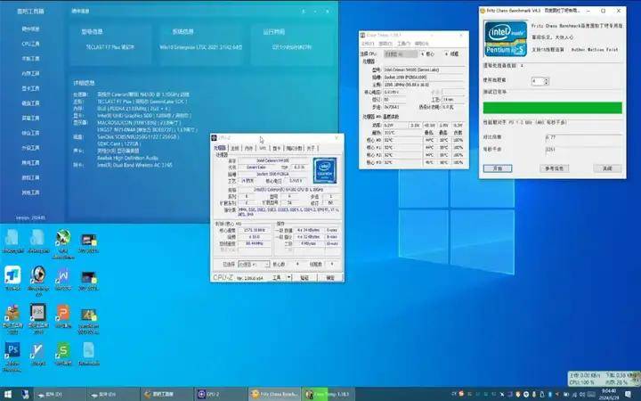Viewport: 641px width, 401px height.
Task: Select 烤机工具 in the toolbox sidebar
Action: click(30, 162)
